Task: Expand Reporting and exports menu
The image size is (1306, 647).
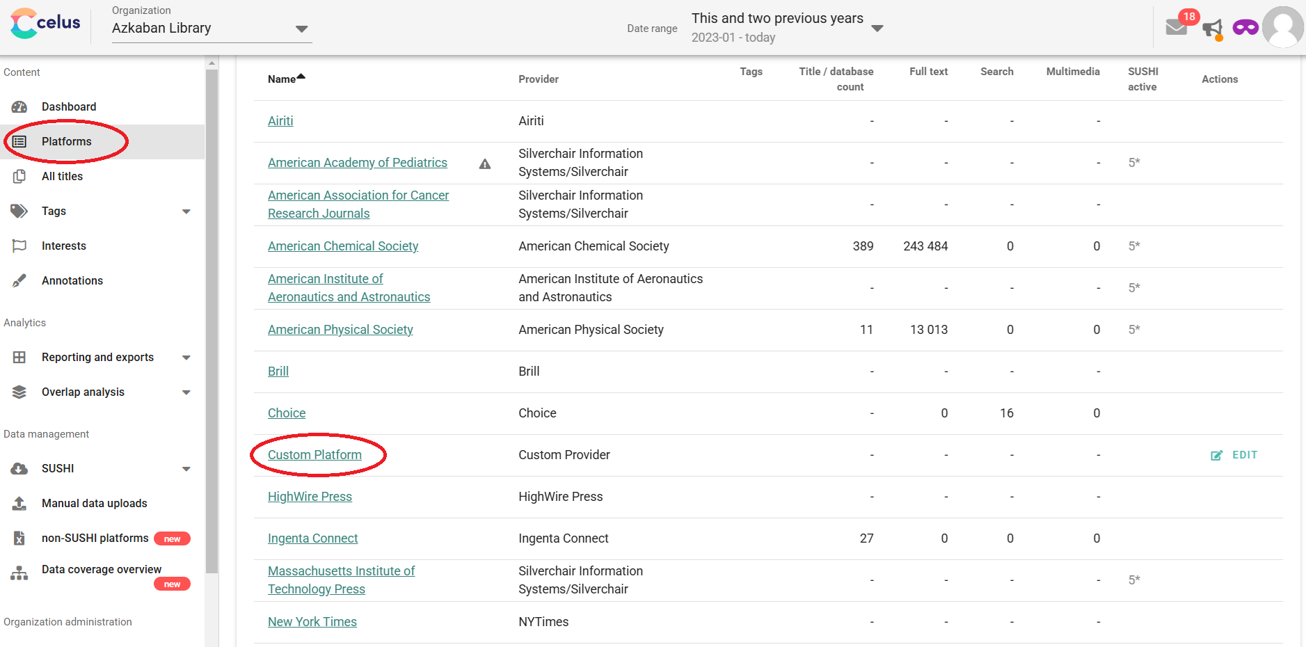Action: [186, 358]
